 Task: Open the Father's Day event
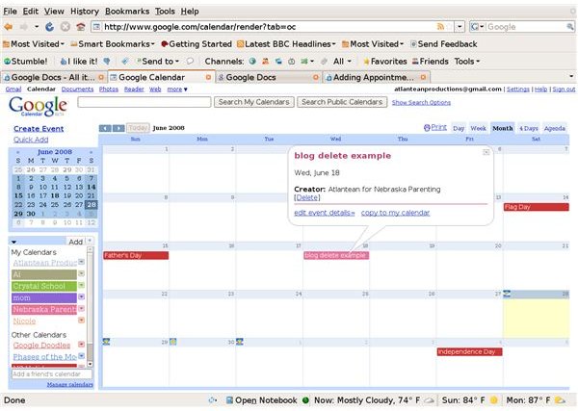136,255
